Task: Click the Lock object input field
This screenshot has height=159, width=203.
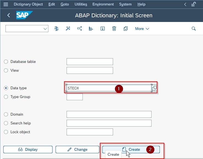Action: pos(90,132)
